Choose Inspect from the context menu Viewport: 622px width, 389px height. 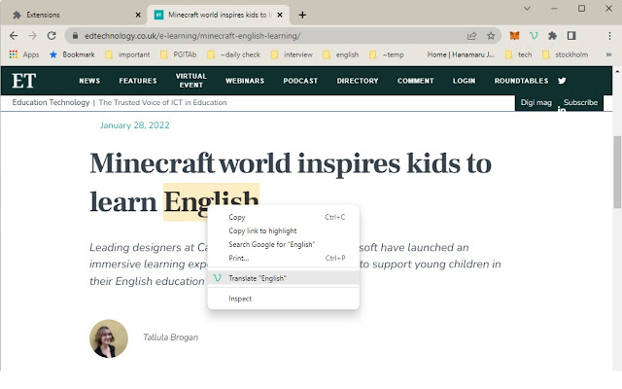click(283, 299)
